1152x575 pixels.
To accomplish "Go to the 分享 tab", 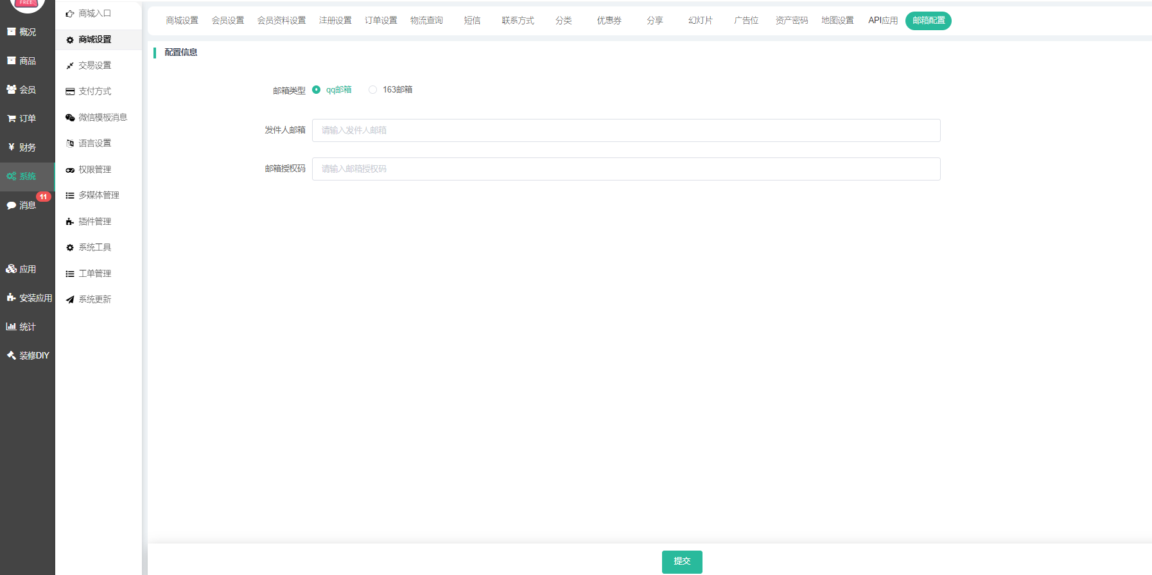I will (x=654, y=21).
